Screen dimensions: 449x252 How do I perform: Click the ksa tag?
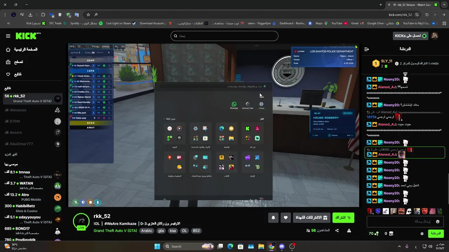[x=173, y=231]
